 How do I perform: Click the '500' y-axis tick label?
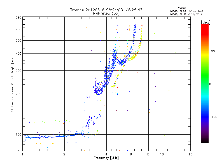pyautogui.click(x=18, y=41)
